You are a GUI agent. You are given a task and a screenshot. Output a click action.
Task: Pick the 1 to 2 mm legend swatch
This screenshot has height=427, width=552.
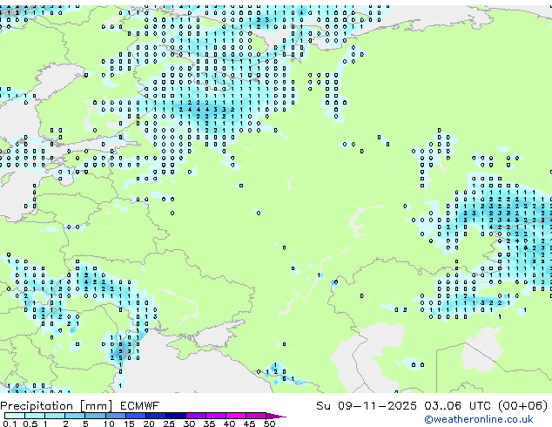[55, 416]
